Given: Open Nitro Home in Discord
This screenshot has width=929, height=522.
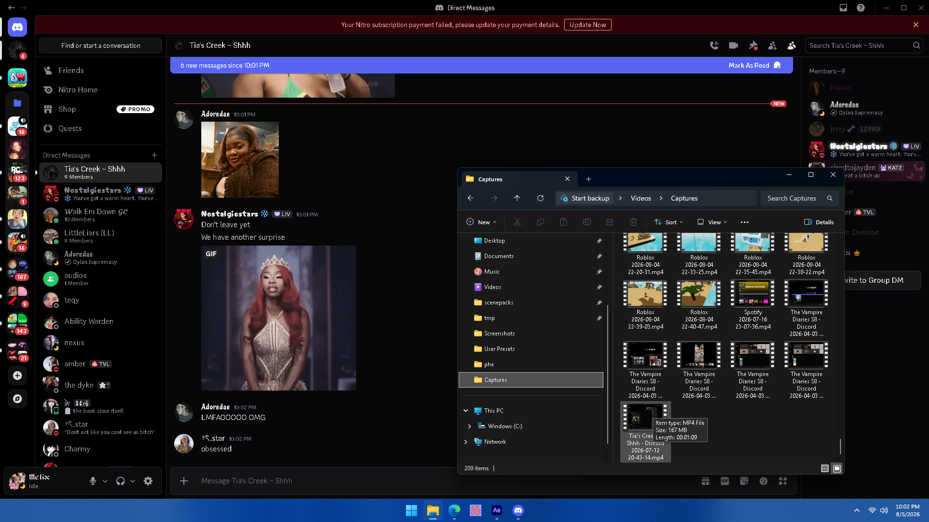Looking at the screenshot, I should coord(101,90).
